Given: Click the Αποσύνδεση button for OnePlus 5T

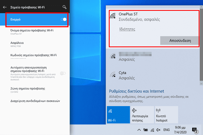Looking at the screenshot, I should (179, 40).
